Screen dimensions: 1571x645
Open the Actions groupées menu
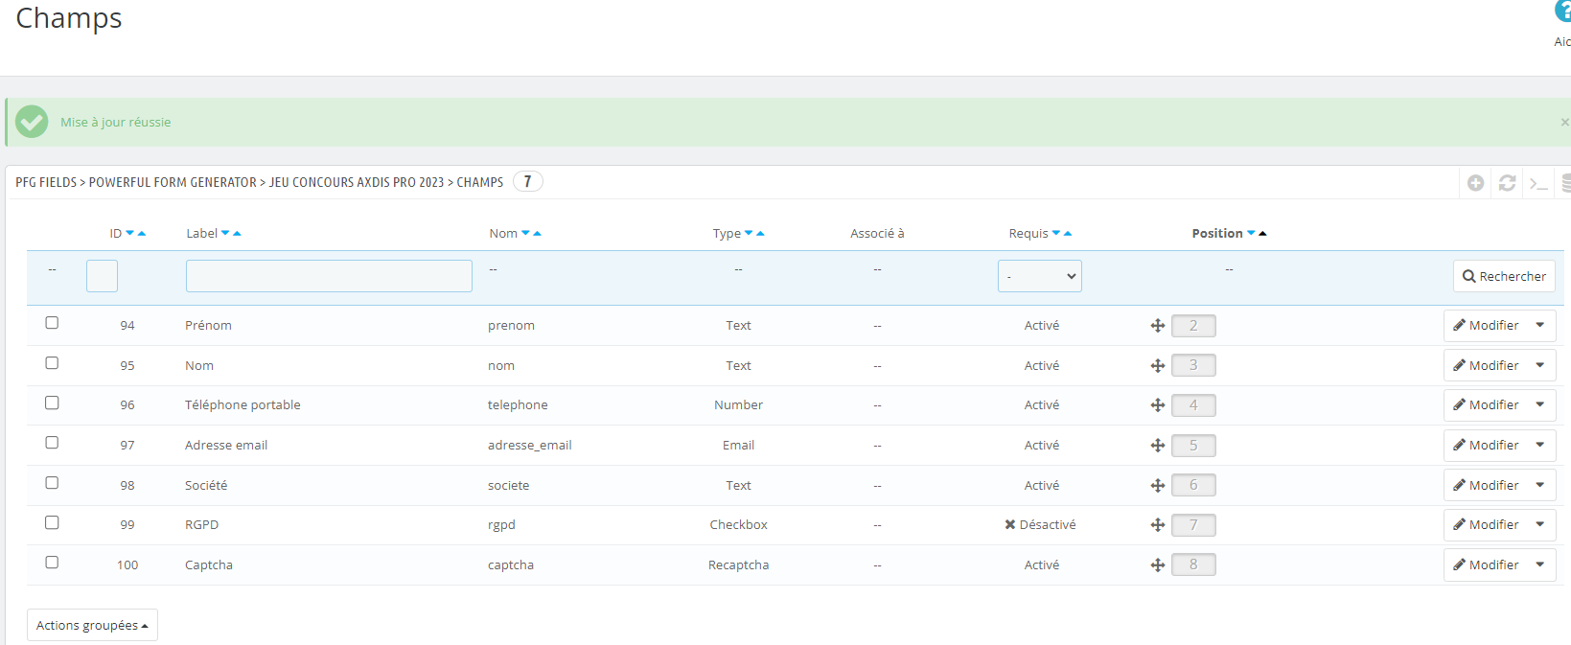[92, 625]
